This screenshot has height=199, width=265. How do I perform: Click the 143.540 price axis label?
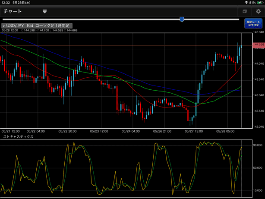tap(259, 79)
